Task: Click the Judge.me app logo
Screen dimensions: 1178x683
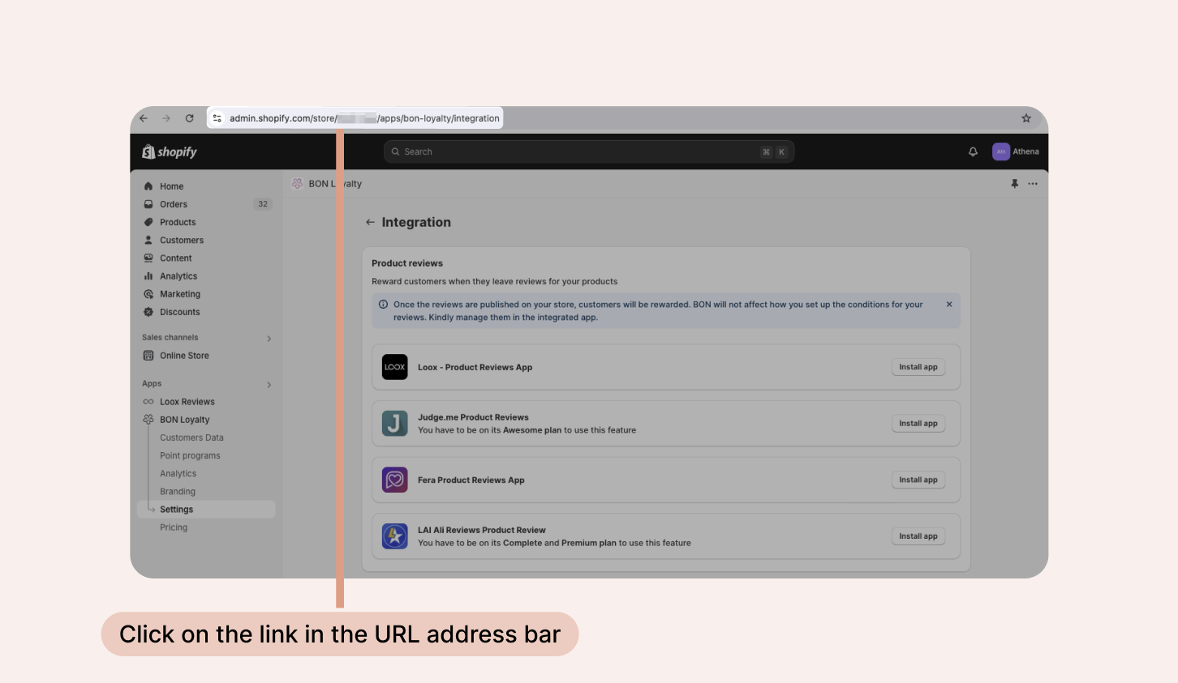Action: point(395,424)
